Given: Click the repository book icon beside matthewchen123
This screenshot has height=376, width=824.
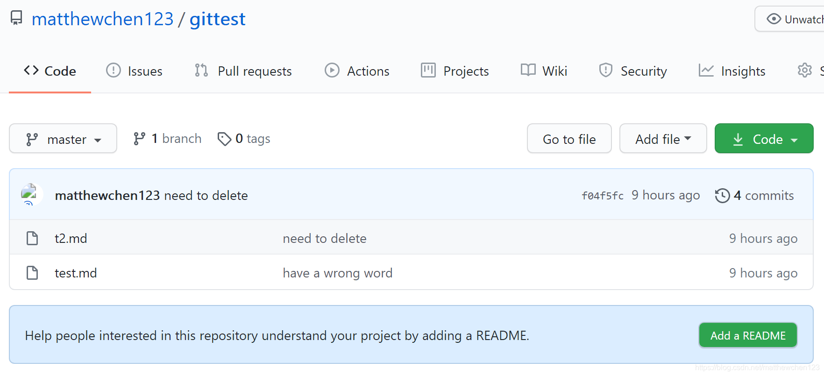Looking at the screenshot, I should (16, 18).
